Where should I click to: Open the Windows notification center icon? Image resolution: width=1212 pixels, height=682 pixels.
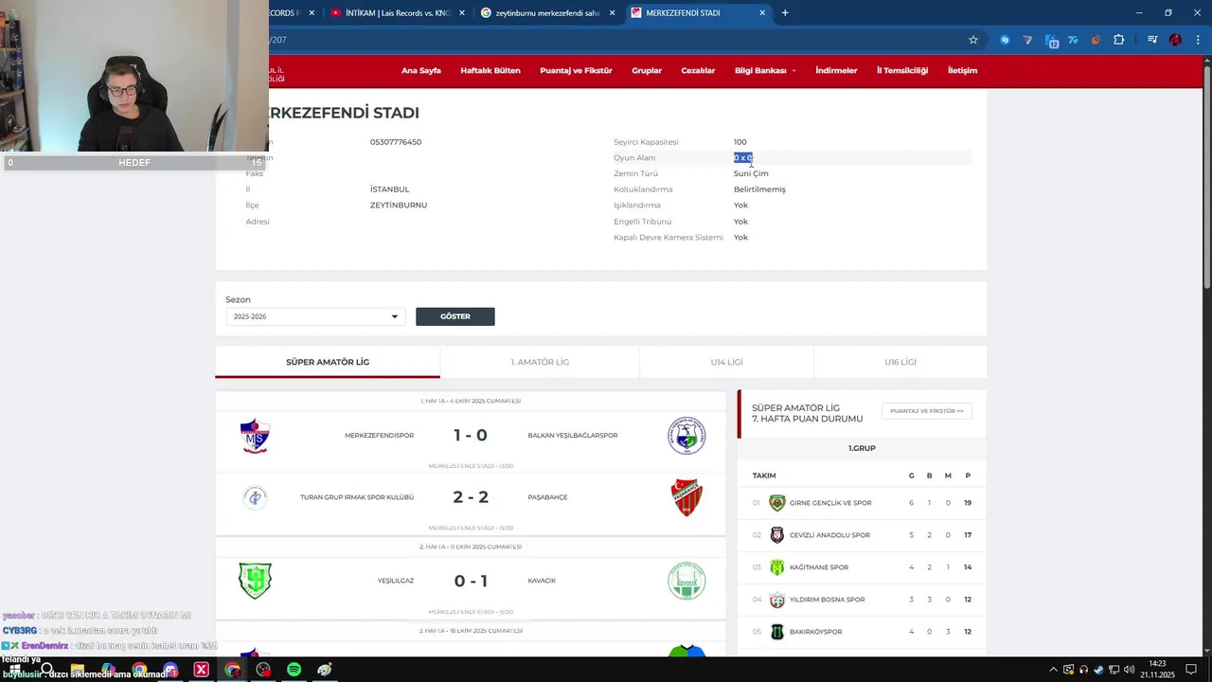click(x=1191, y=670)
